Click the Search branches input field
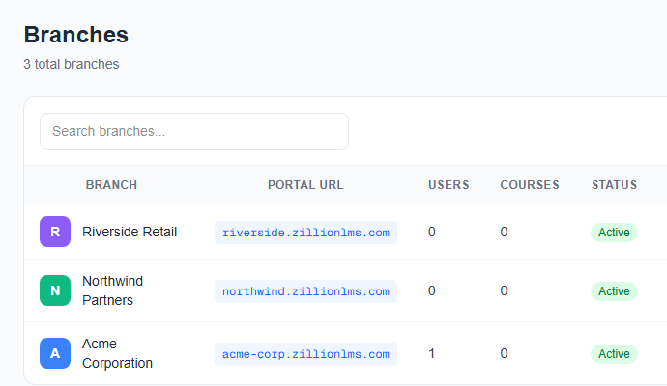The height and width of the screenshot is (386, 667). pos(194,131)
